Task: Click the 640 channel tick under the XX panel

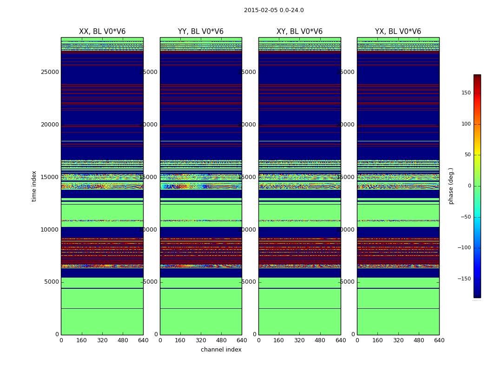Action: point(143,340)
